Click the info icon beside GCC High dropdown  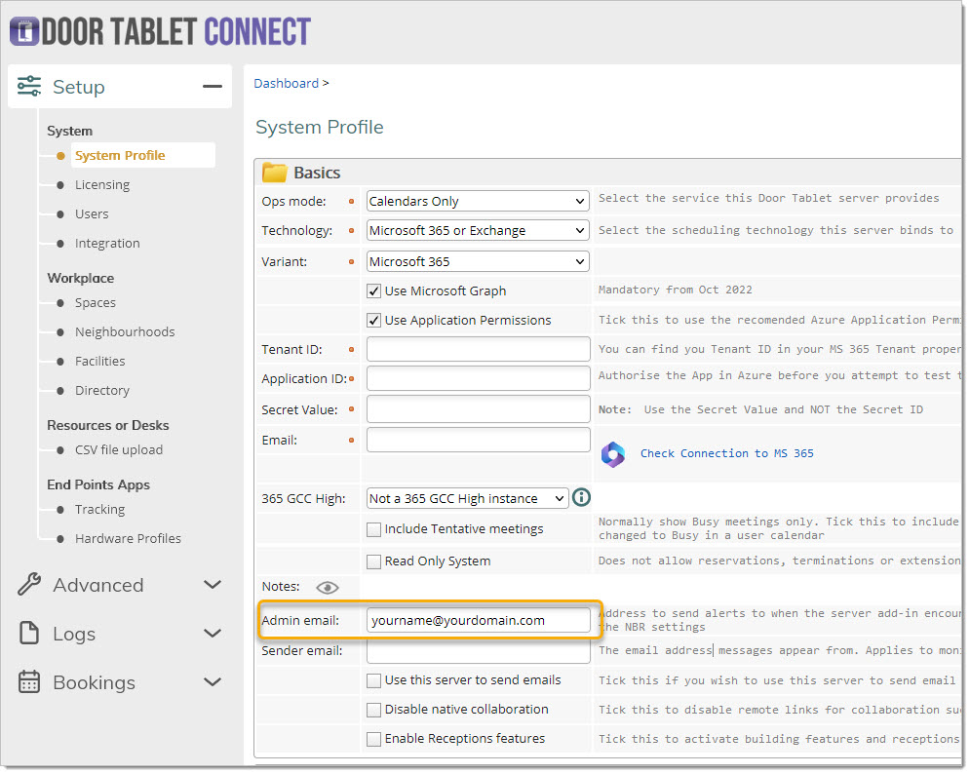pyautogui.click(x=581, y=498)
